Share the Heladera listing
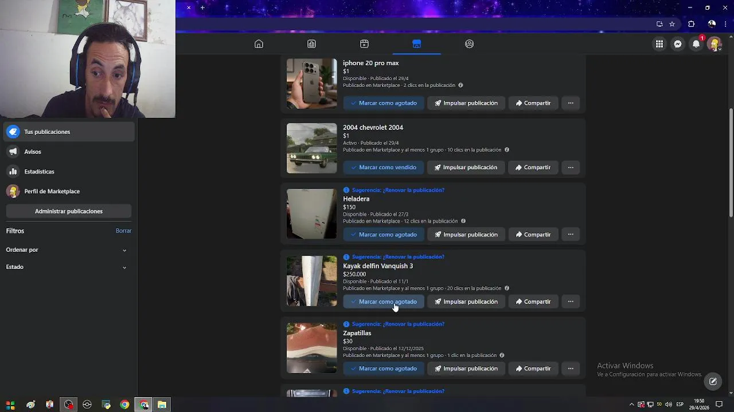The width and height of the screenshot is (734, 412). 533,235
